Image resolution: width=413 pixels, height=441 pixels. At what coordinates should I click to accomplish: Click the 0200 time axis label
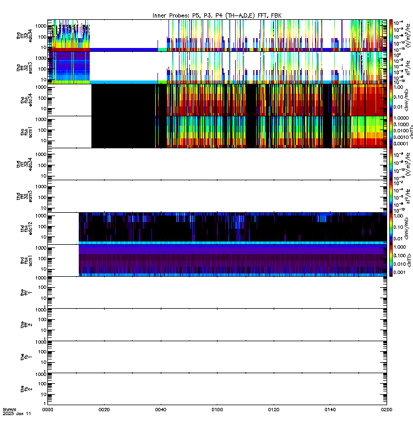387,410
